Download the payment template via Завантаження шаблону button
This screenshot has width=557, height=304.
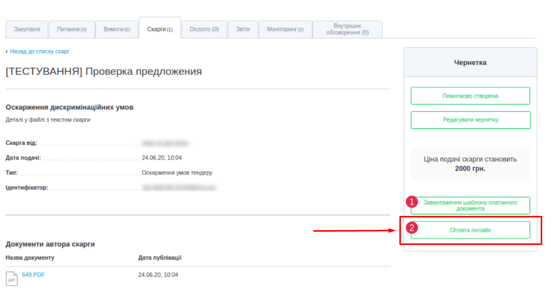point(470,206)
